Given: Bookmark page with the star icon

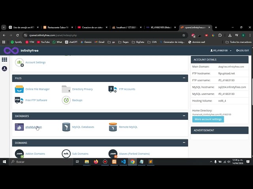Looking at the screenshot, I should point(183,35).
